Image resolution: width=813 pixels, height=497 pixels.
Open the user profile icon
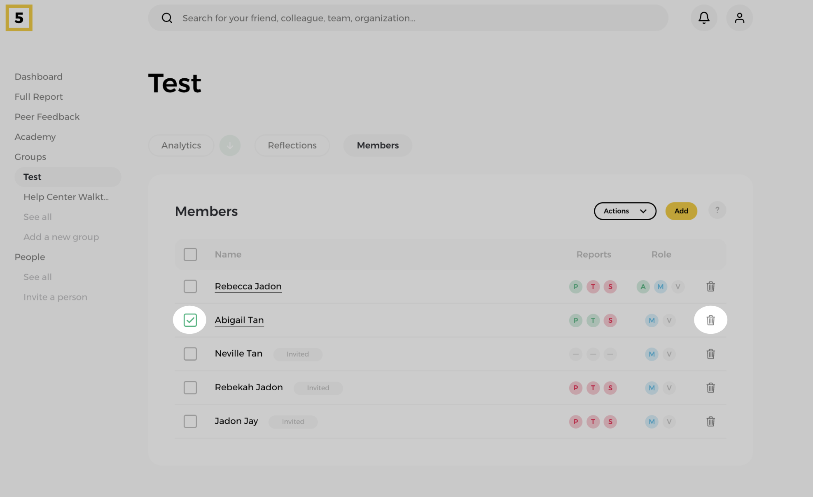pos(739,18)
